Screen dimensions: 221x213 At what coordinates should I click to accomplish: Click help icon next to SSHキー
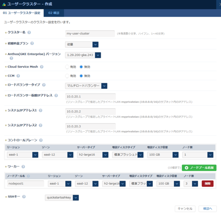(24, 197)
